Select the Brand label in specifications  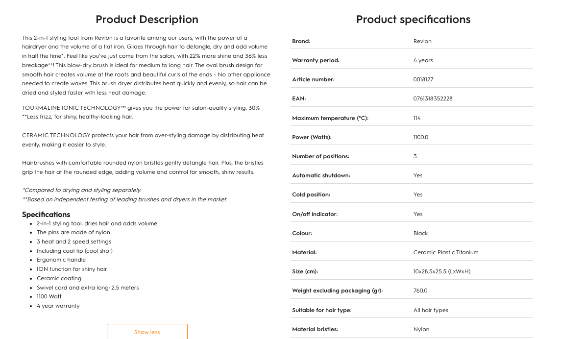pos(301,41)
